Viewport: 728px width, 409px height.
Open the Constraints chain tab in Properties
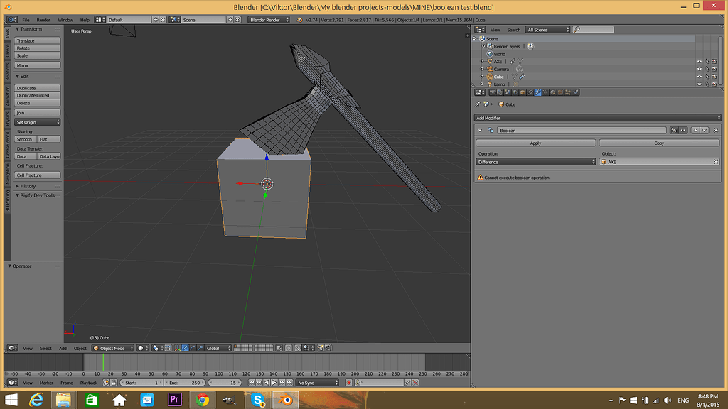point(530,92)
